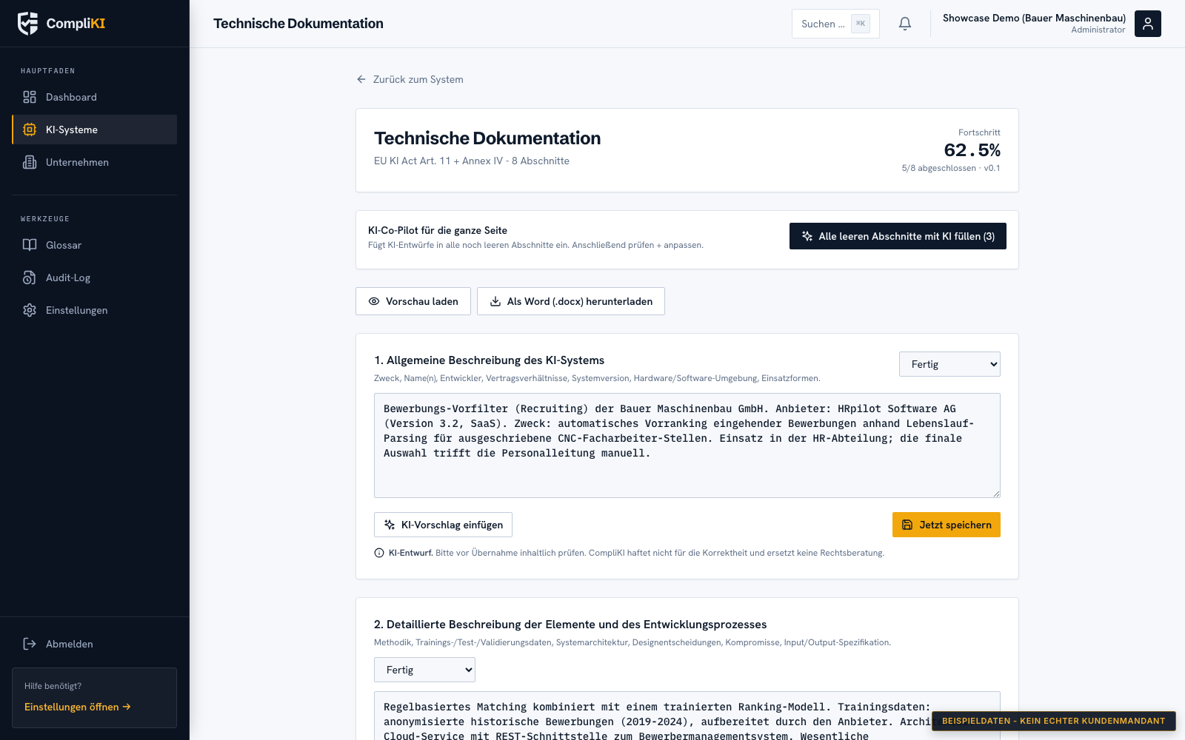This screenshot has width=1185, height=740.
Task: Click the BEISPIELDATEN banner
Action: 1054,721
